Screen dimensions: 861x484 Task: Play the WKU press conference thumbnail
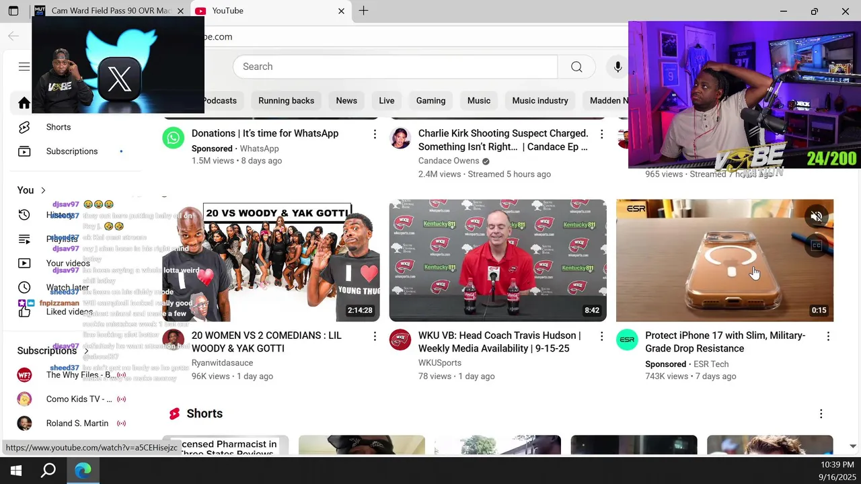[x=498, y=261]
